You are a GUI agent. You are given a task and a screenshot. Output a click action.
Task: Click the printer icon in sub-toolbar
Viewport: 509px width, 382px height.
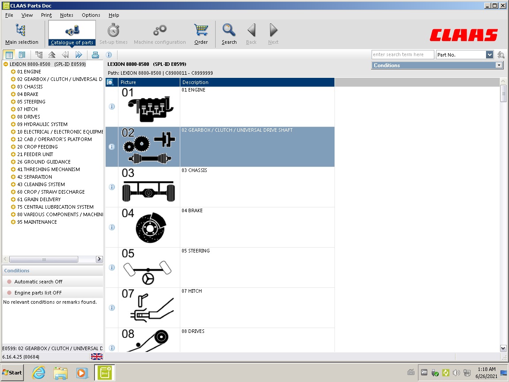[x=95, y=55]
